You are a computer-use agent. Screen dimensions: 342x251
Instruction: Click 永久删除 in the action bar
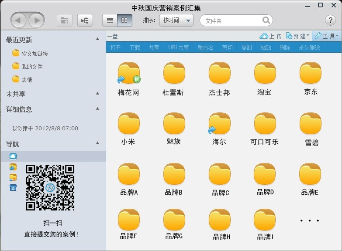(309, 47)
